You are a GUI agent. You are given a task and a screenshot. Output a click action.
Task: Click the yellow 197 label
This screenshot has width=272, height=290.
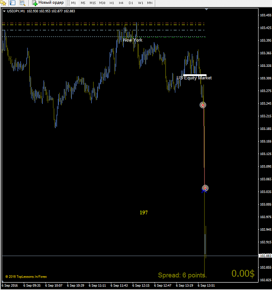(144, 213)
